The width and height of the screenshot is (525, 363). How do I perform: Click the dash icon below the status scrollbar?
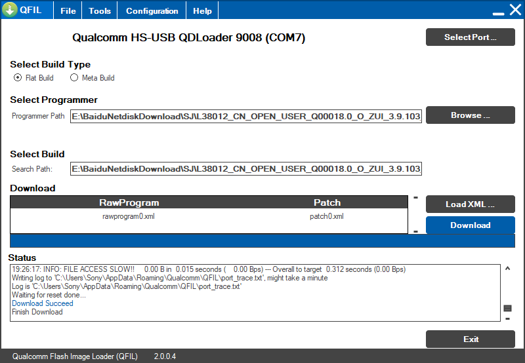pos(507,319)
